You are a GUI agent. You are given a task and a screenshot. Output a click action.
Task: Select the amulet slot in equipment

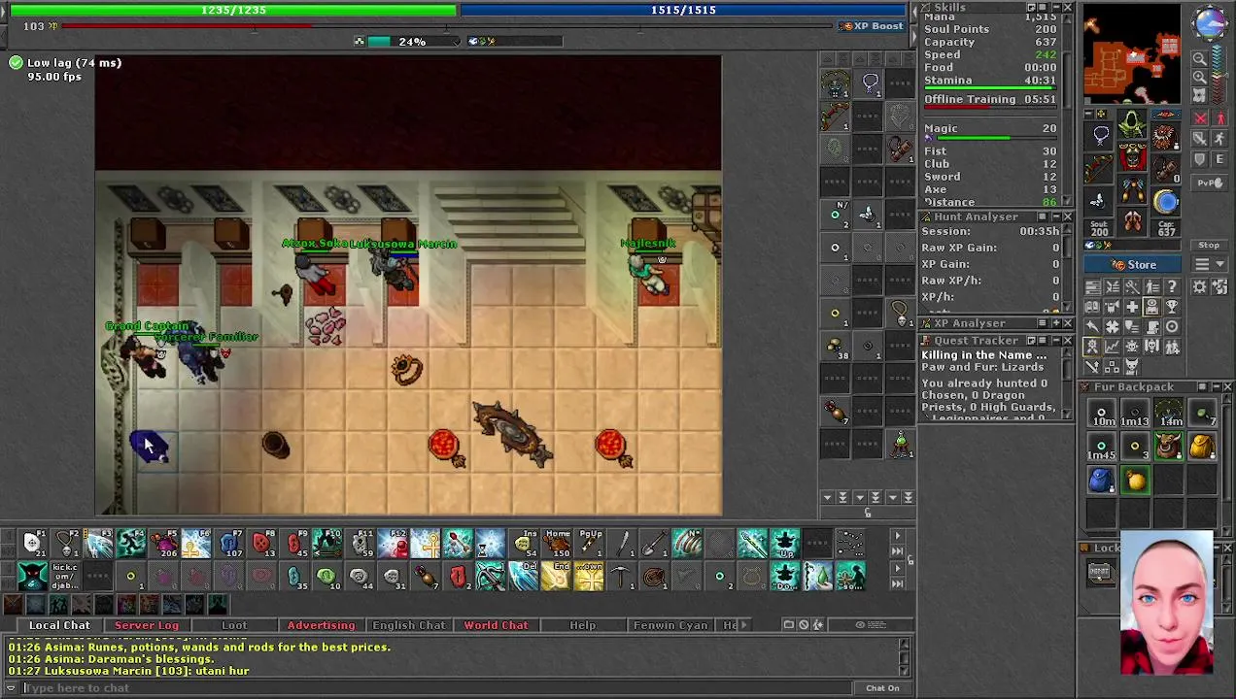pyautogui.click(x=1101, y=135)
